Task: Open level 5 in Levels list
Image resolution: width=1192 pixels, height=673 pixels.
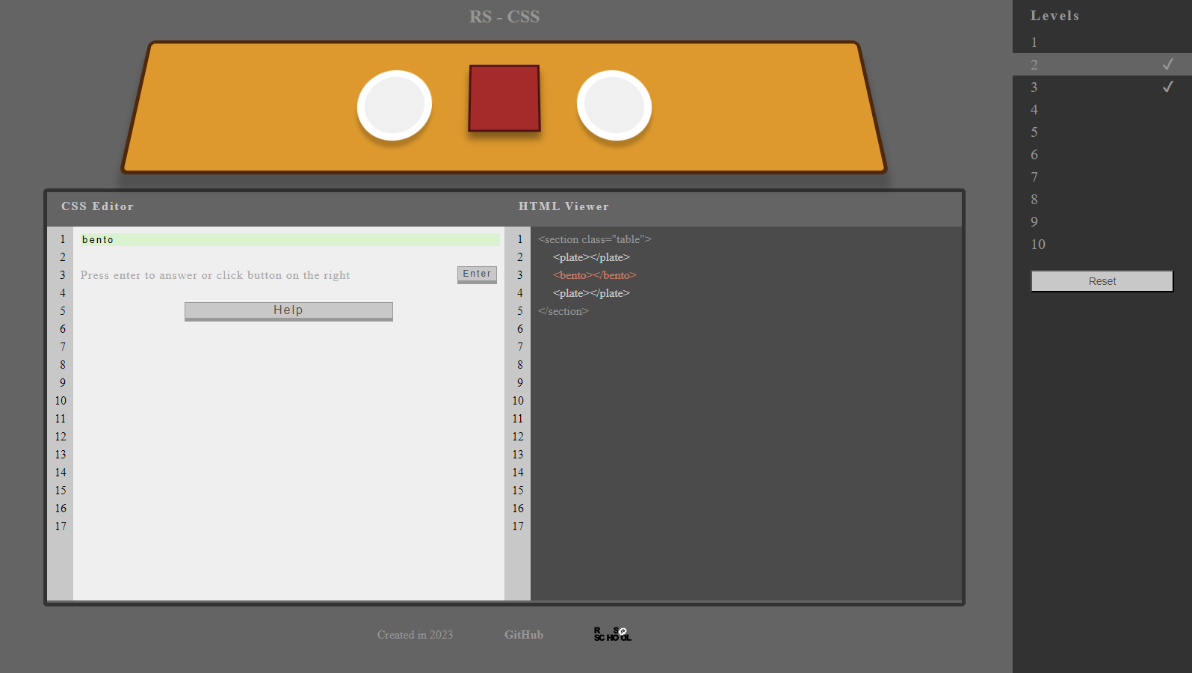Action: click(1102, 132)
